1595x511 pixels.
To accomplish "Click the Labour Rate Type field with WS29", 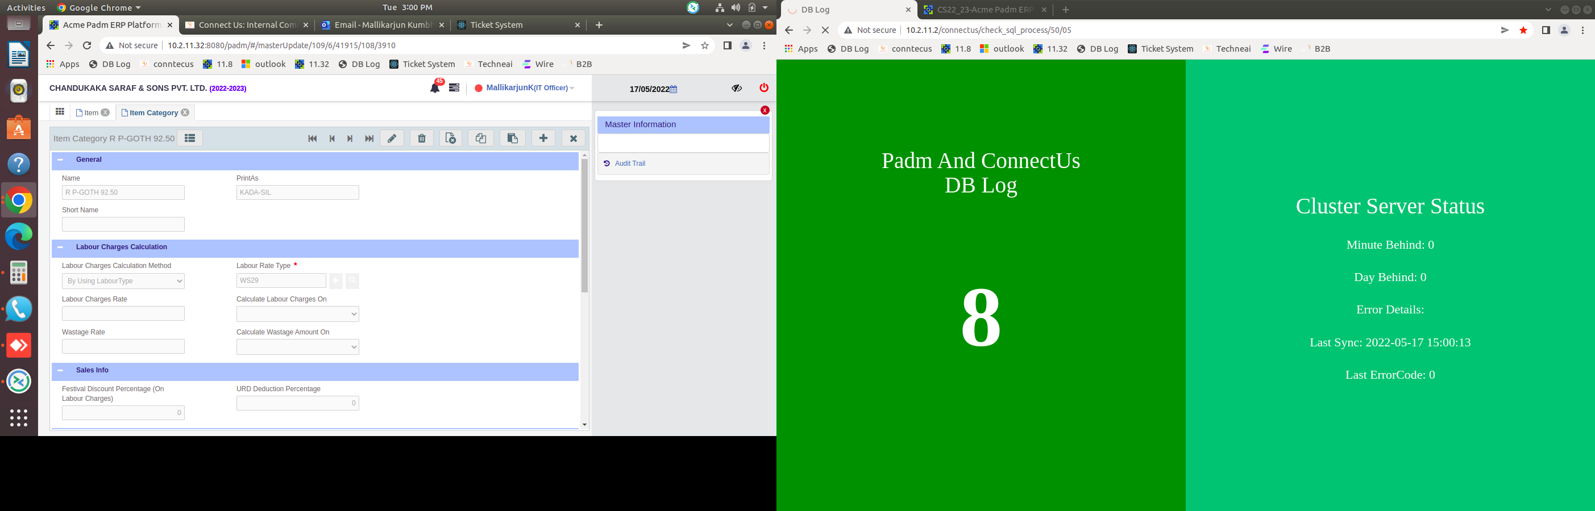I will click(281, 280).
